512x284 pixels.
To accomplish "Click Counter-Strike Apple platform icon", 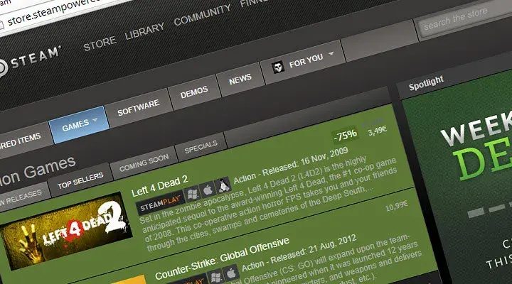I will coord(232,273).
